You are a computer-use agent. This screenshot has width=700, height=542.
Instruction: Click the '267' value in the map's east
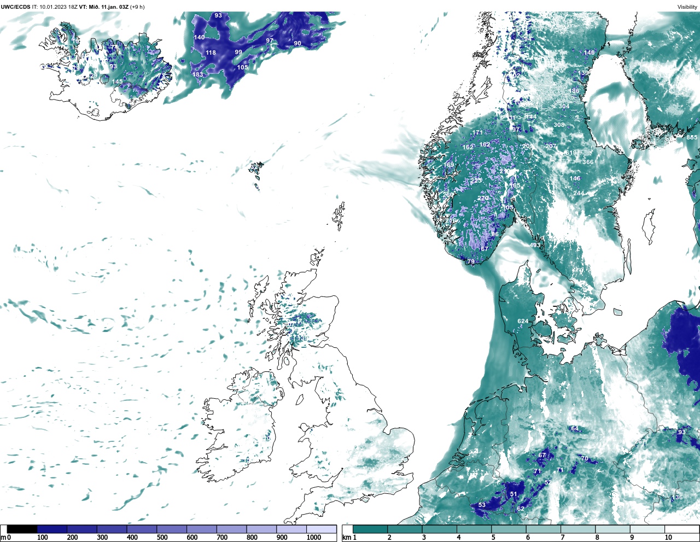pyautogui.click(x=640, y=441)
